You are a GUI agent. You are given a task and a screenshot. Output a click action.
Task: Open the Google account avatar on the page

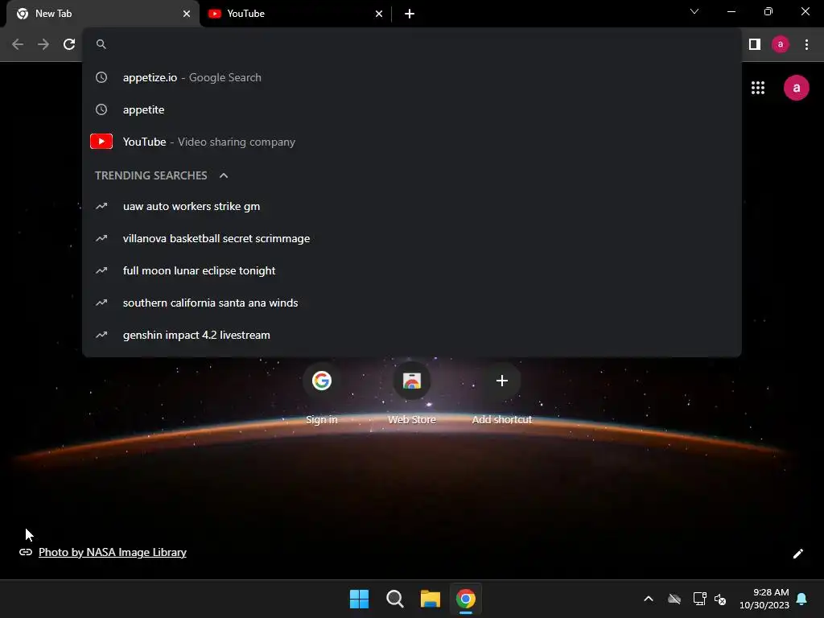point(796,88)
